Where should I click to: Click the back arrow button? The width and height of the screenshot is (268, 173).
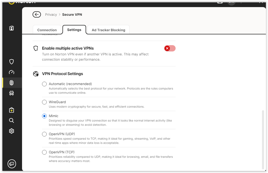tap(37, 14)
